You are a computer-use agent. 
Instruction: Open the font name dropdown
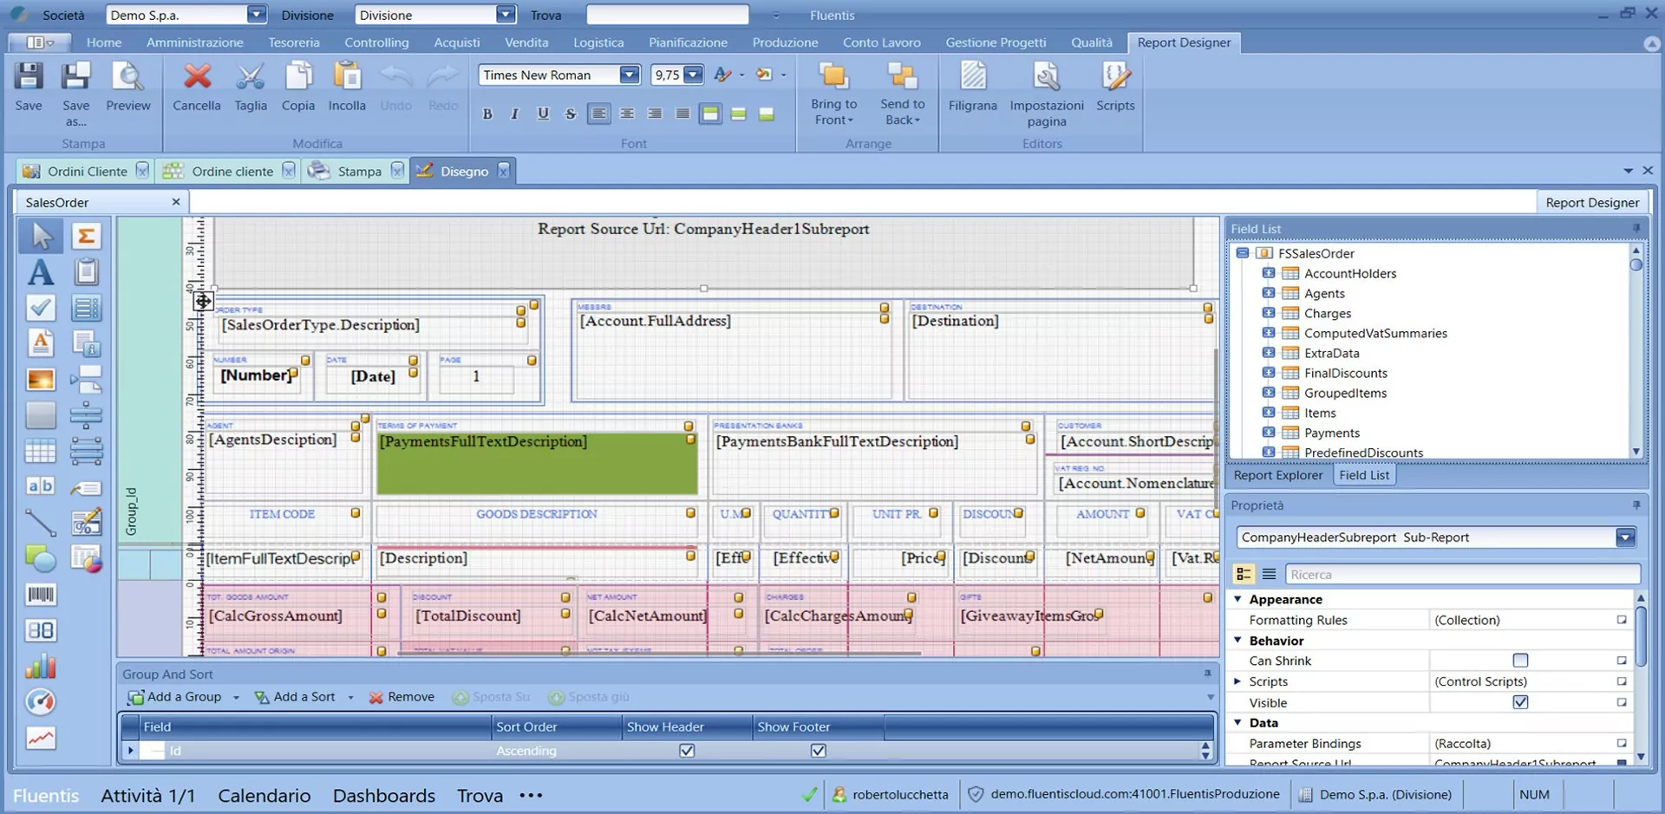pos(629,75)
